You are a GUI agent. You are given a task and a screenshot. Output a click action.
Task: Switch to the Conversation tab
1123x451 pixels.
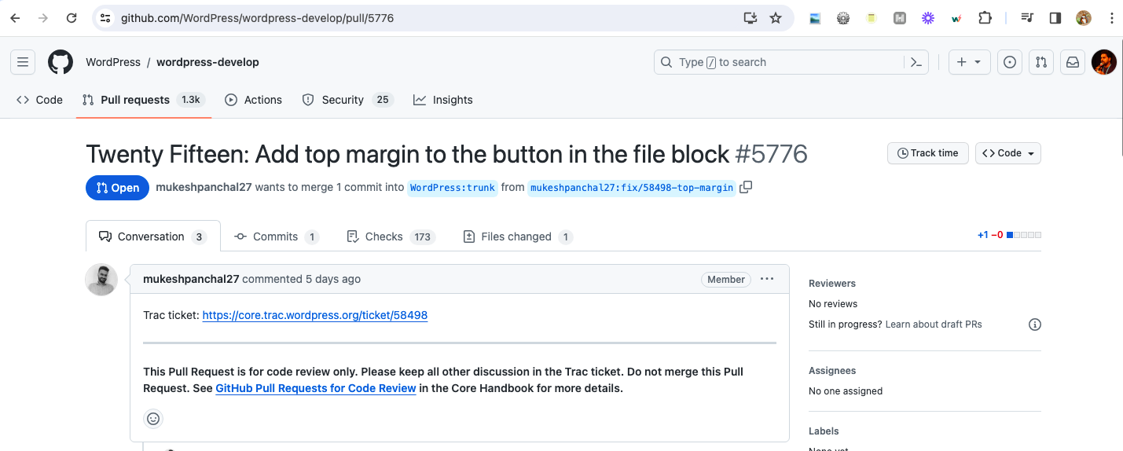tap(153, 236)
